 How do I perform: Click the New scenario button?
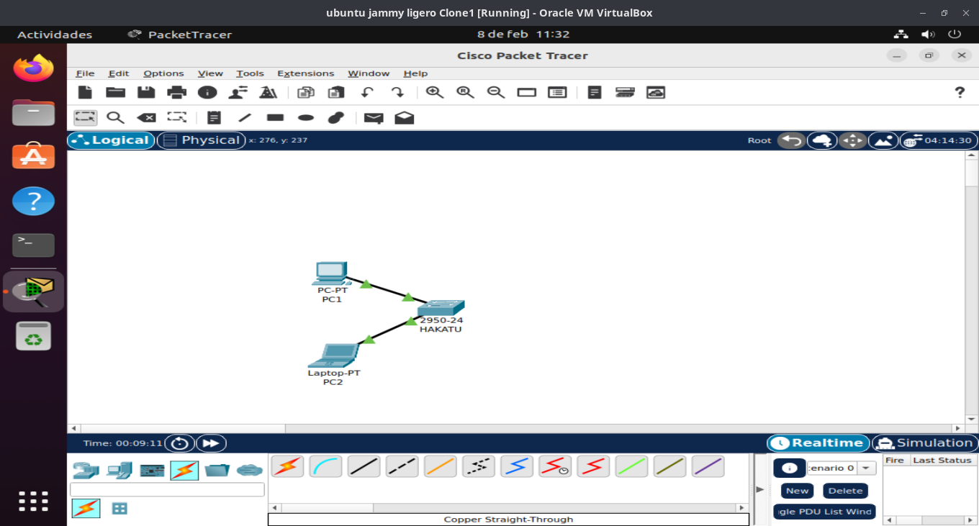tap(797, 491)
